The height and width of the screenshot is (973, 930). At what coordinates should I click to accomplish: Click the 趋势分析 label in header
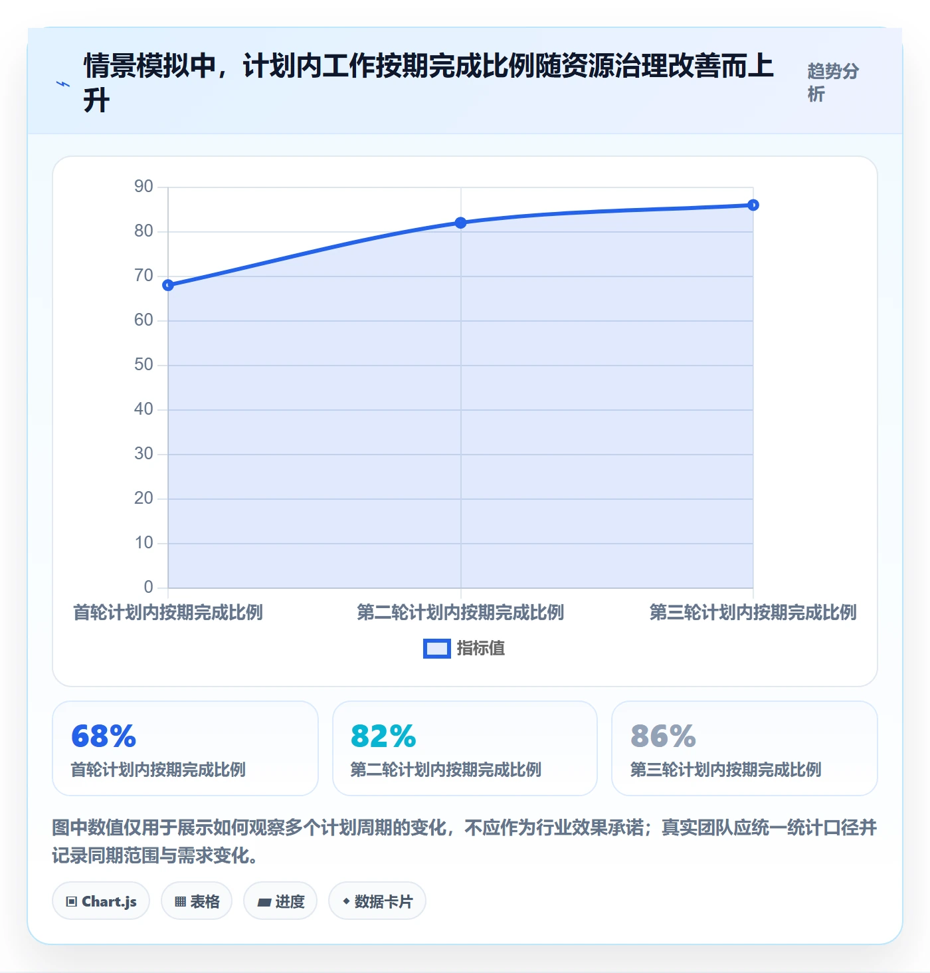pos(833,82)
